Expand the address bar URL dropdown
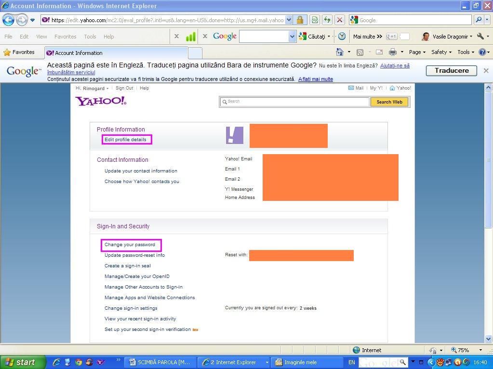The width and height of the screenshot is (493, 369). (x=289, y=20)
